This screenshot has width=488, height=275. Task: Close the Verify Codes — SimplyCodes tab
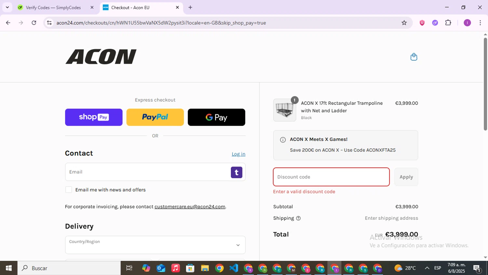click(x=92, y=7)
